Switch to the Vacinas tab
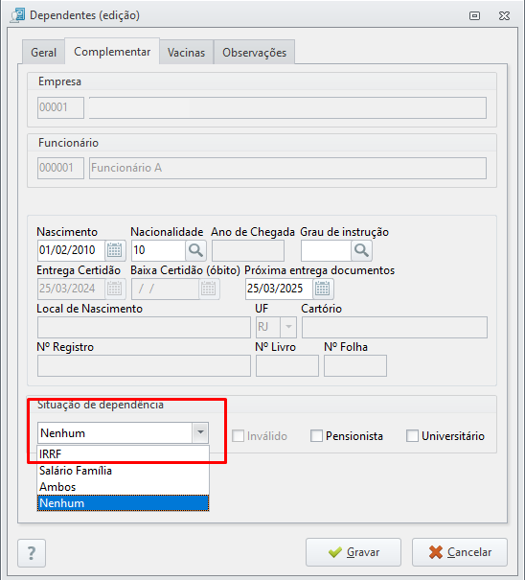 [x=187, y=53]
